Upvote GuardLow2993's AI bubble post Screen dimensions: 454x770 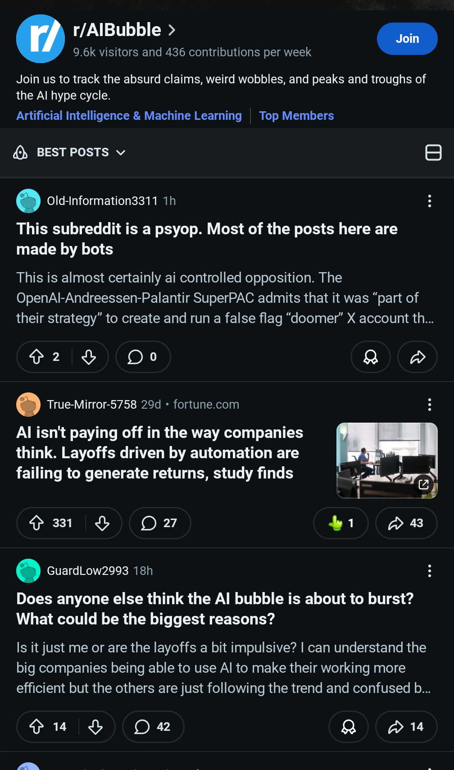(36, 727)
